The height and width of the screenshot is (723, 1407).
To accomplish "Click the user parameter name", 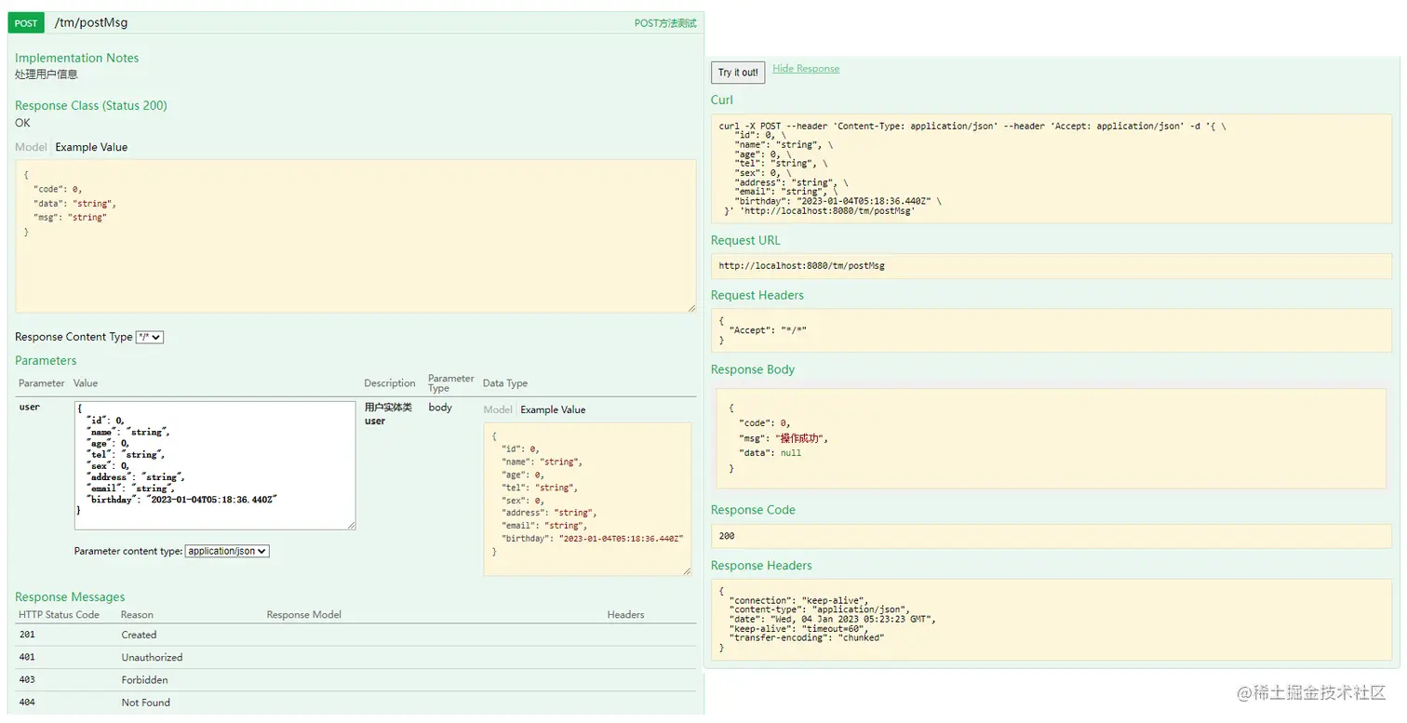I will click(30, 407).
